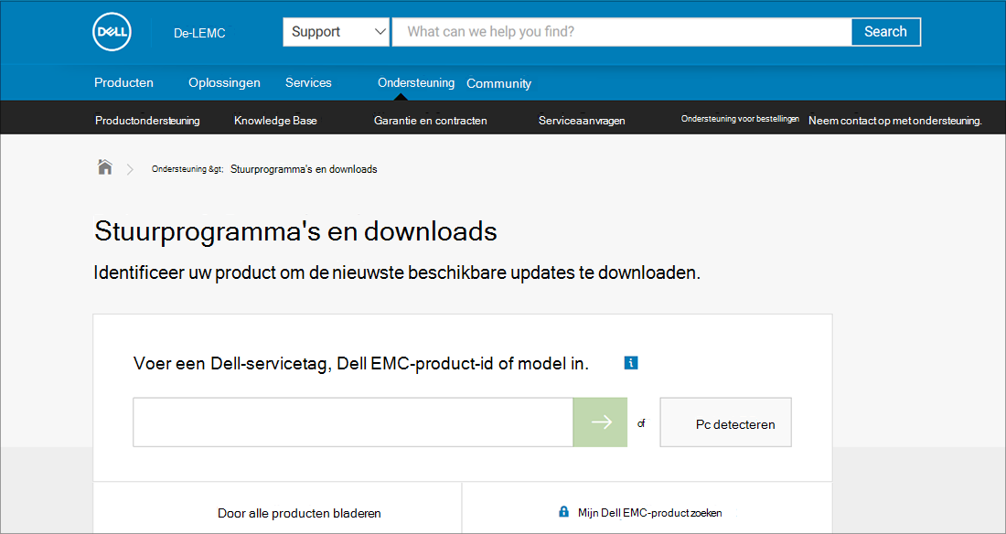The height and width of the screenshot is (534, 1006).
Task: Go to home via house icon
Action: pos(104,167)
